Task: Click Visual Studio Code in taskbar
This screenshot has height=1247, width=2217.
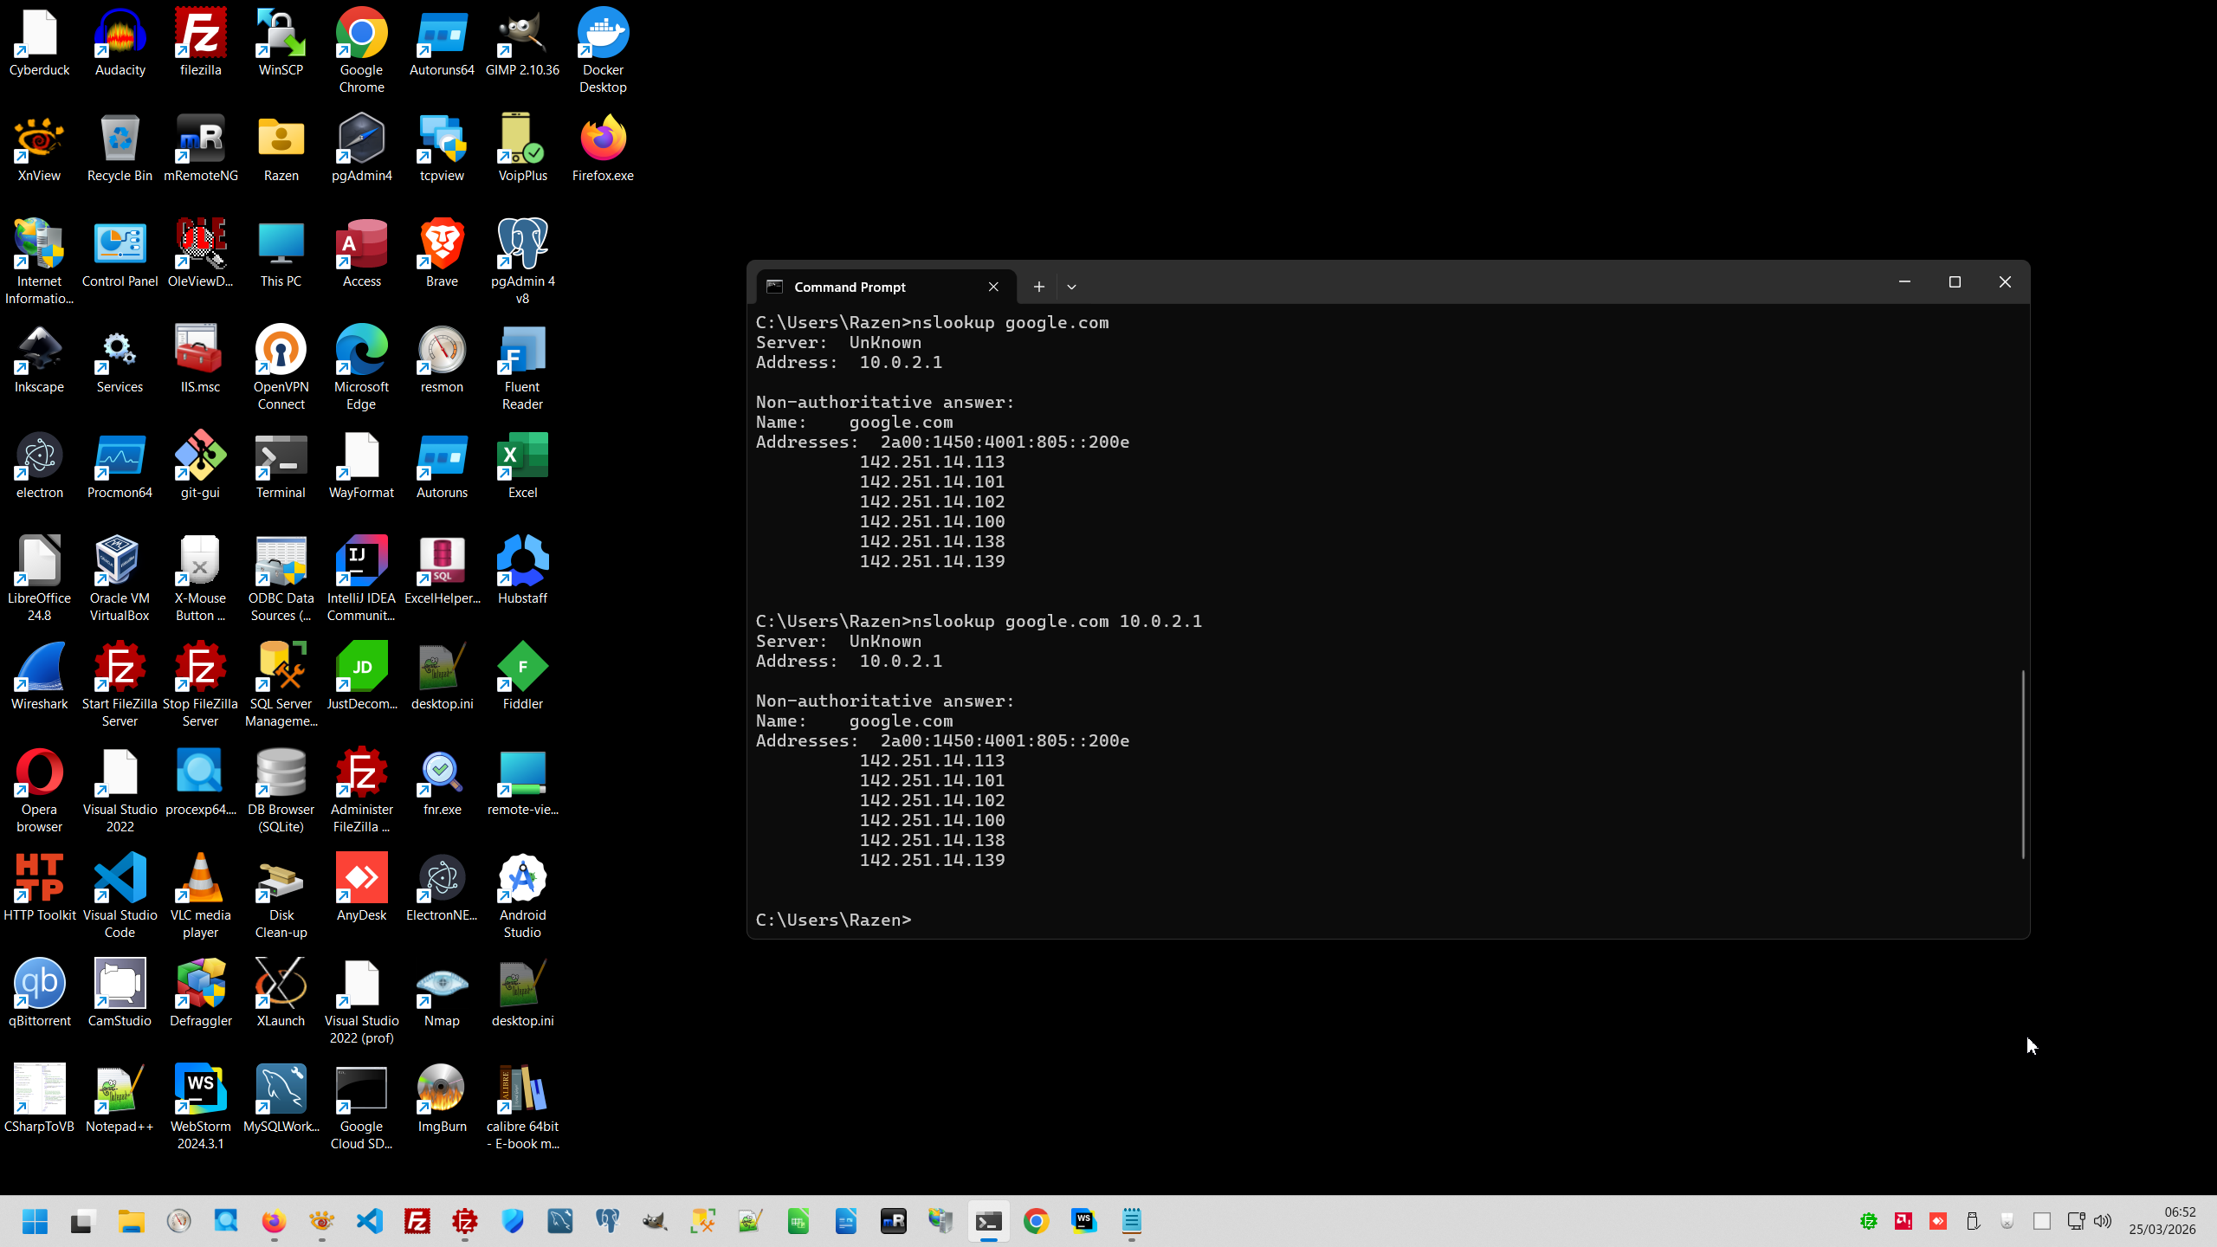Action: pyautogui.click(x=370, y=1221)
